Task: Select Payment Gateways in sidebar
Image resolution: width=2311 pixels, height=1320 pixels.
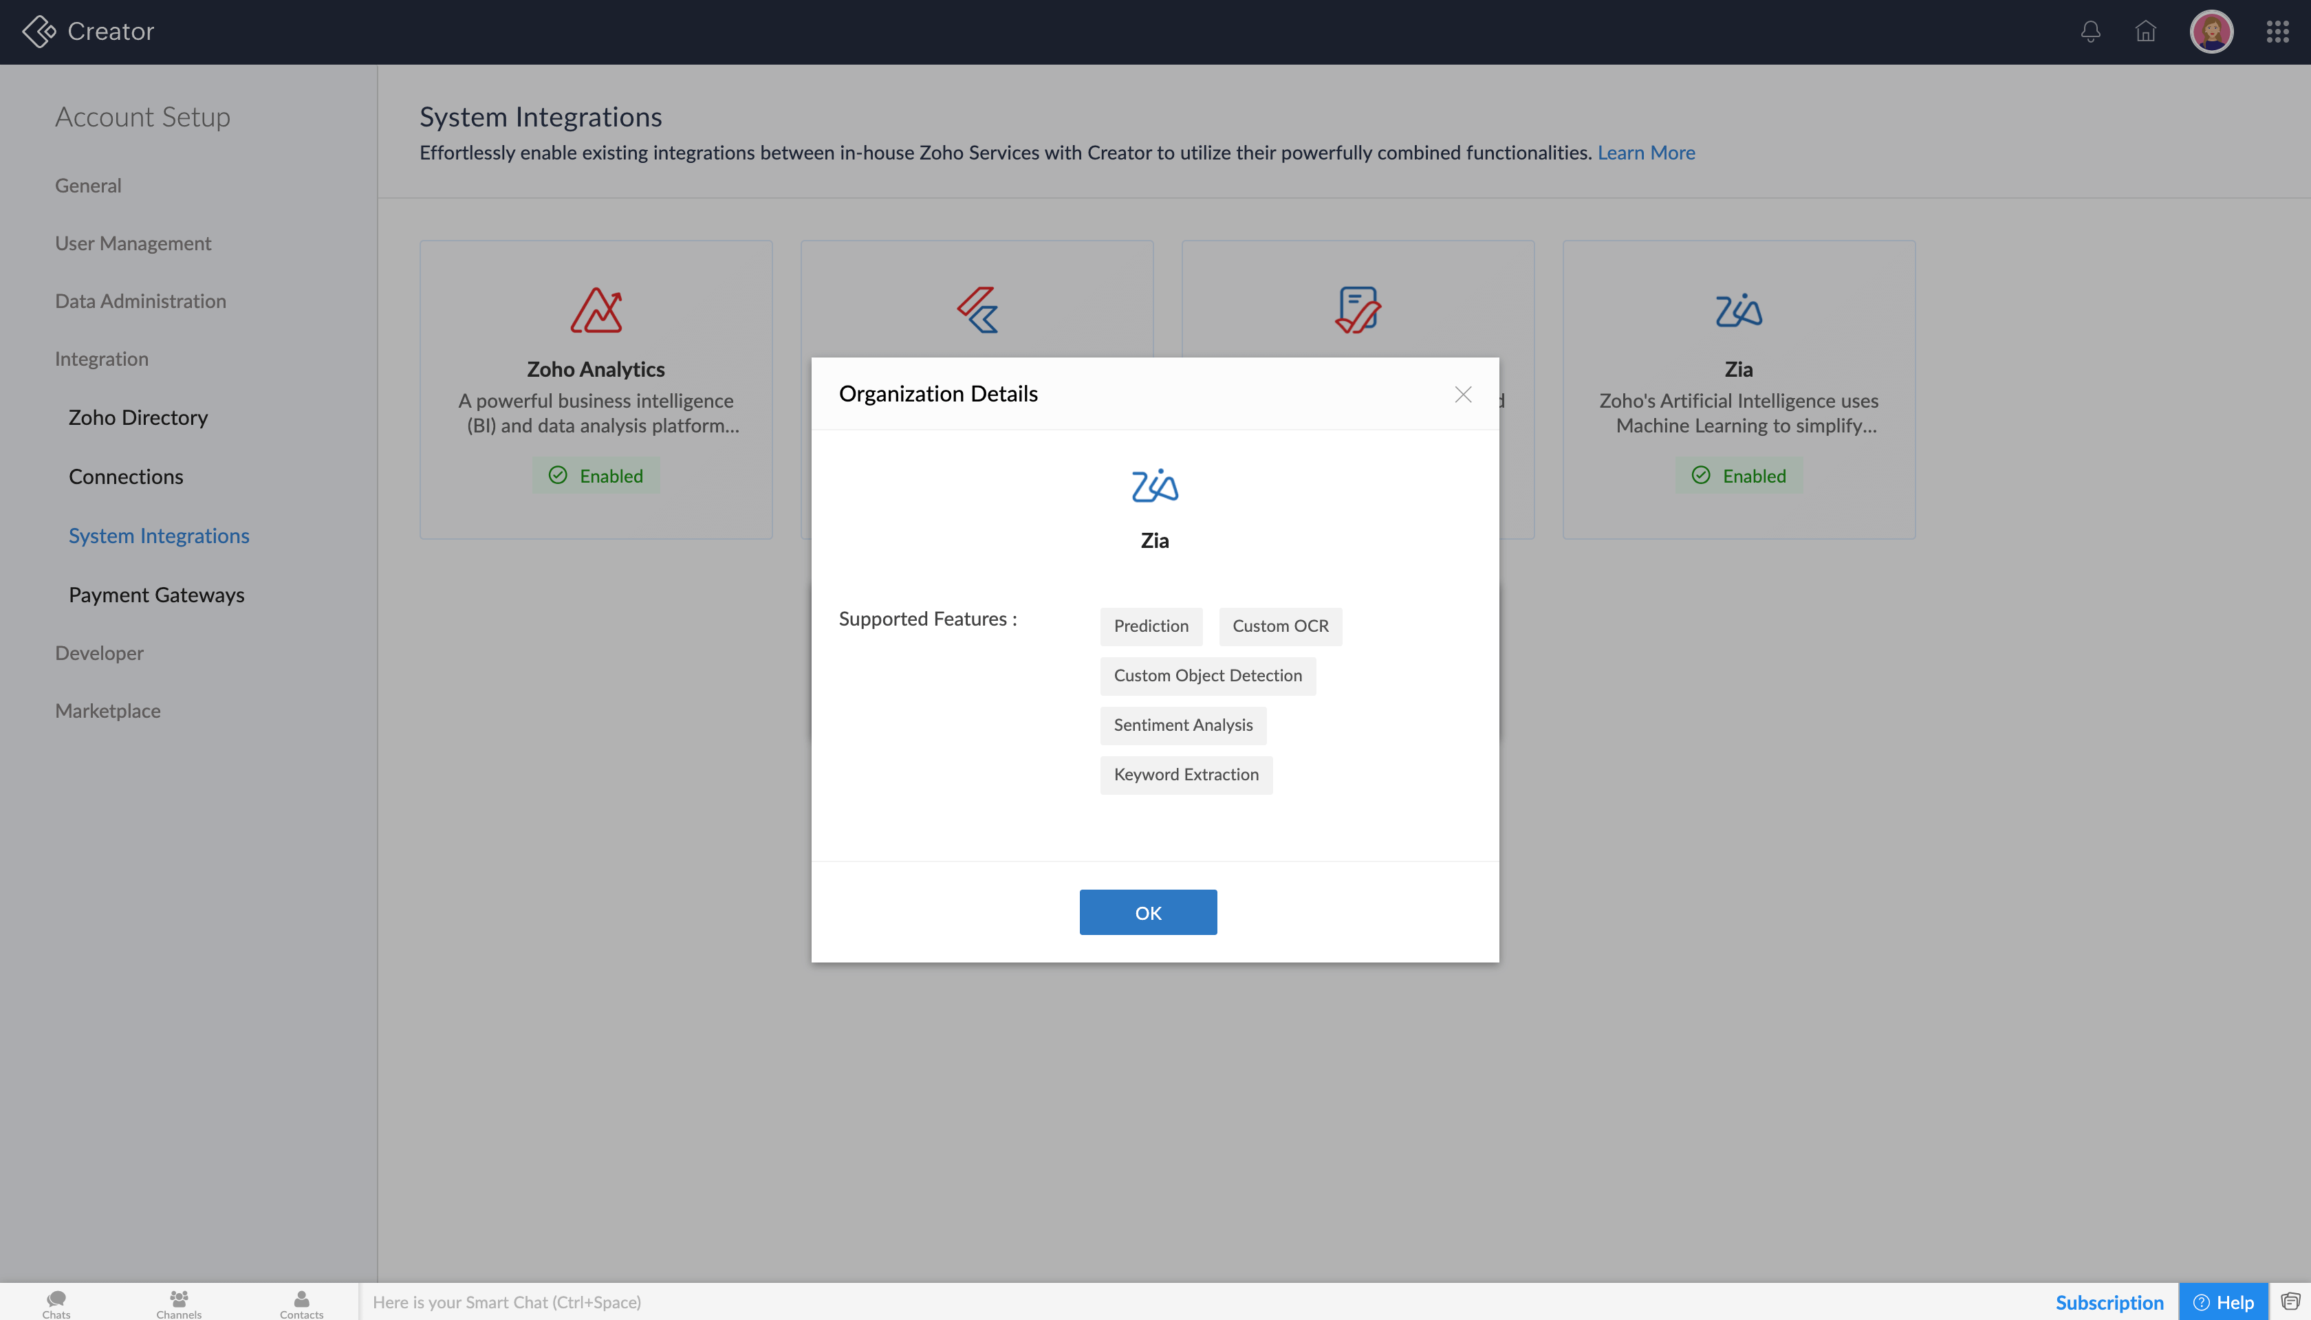Action: 156,595
